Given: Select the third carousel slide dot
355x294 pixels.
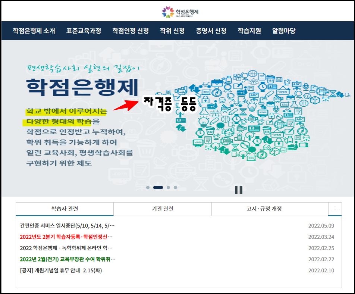Looking at the screenshot, I should coord(168,187).
